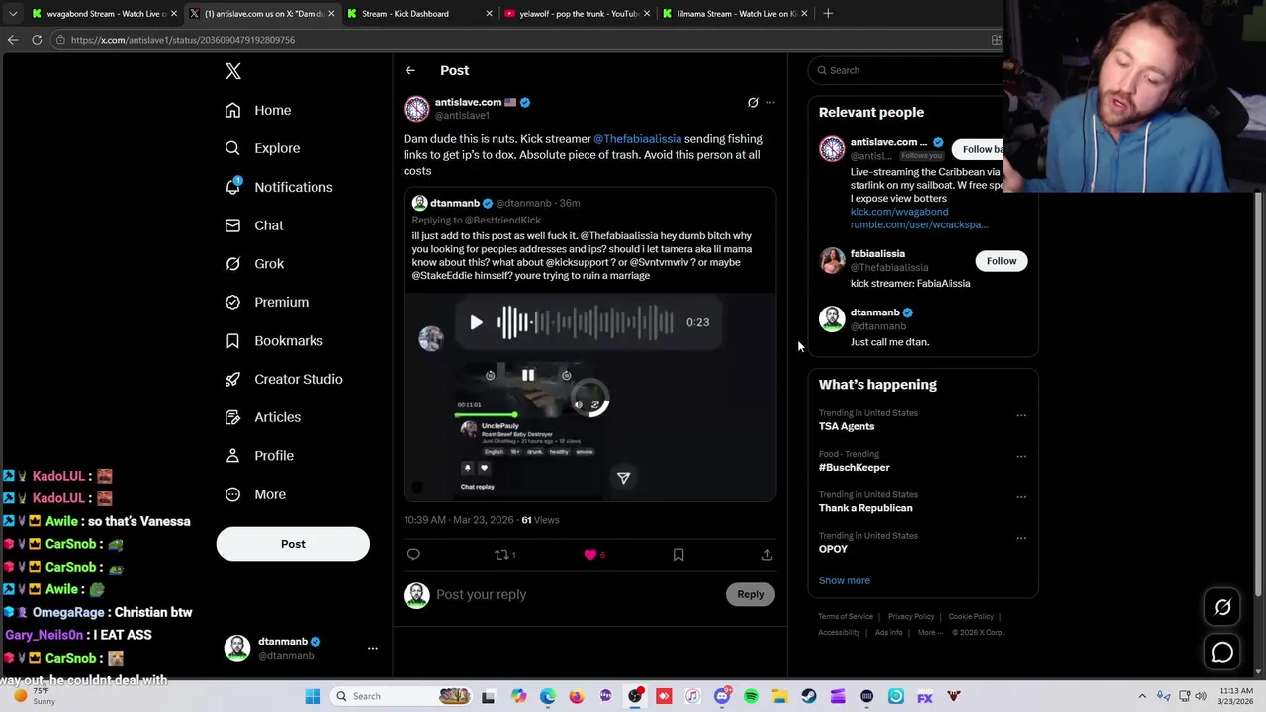This screenshot has height=712, width=1266.
Task: Open options for Thank a Republican trend
Action: [x=1021, y=497]
